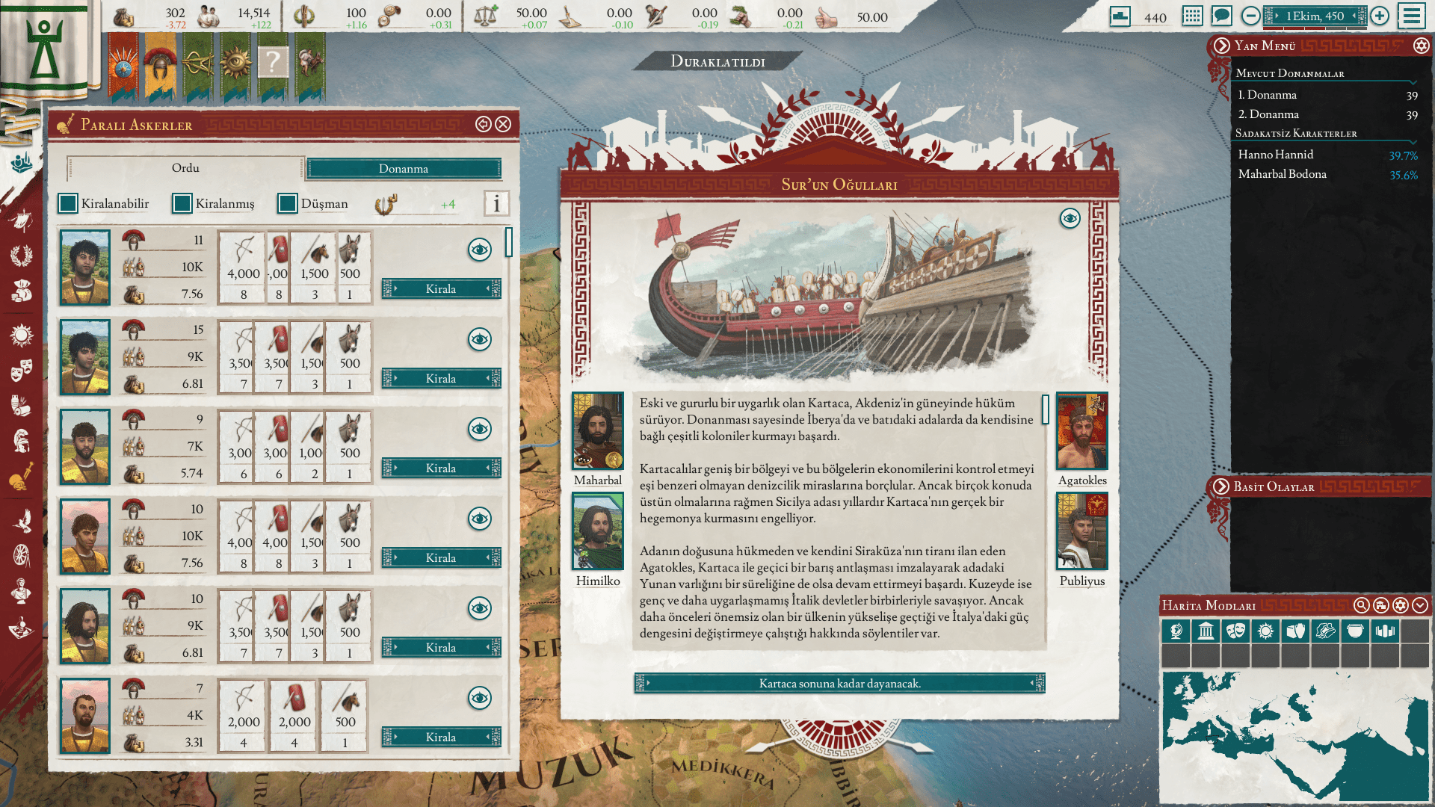1435x807 pixels.
Task: Toggle the Düşman checkbox
Action: (287, 203)
